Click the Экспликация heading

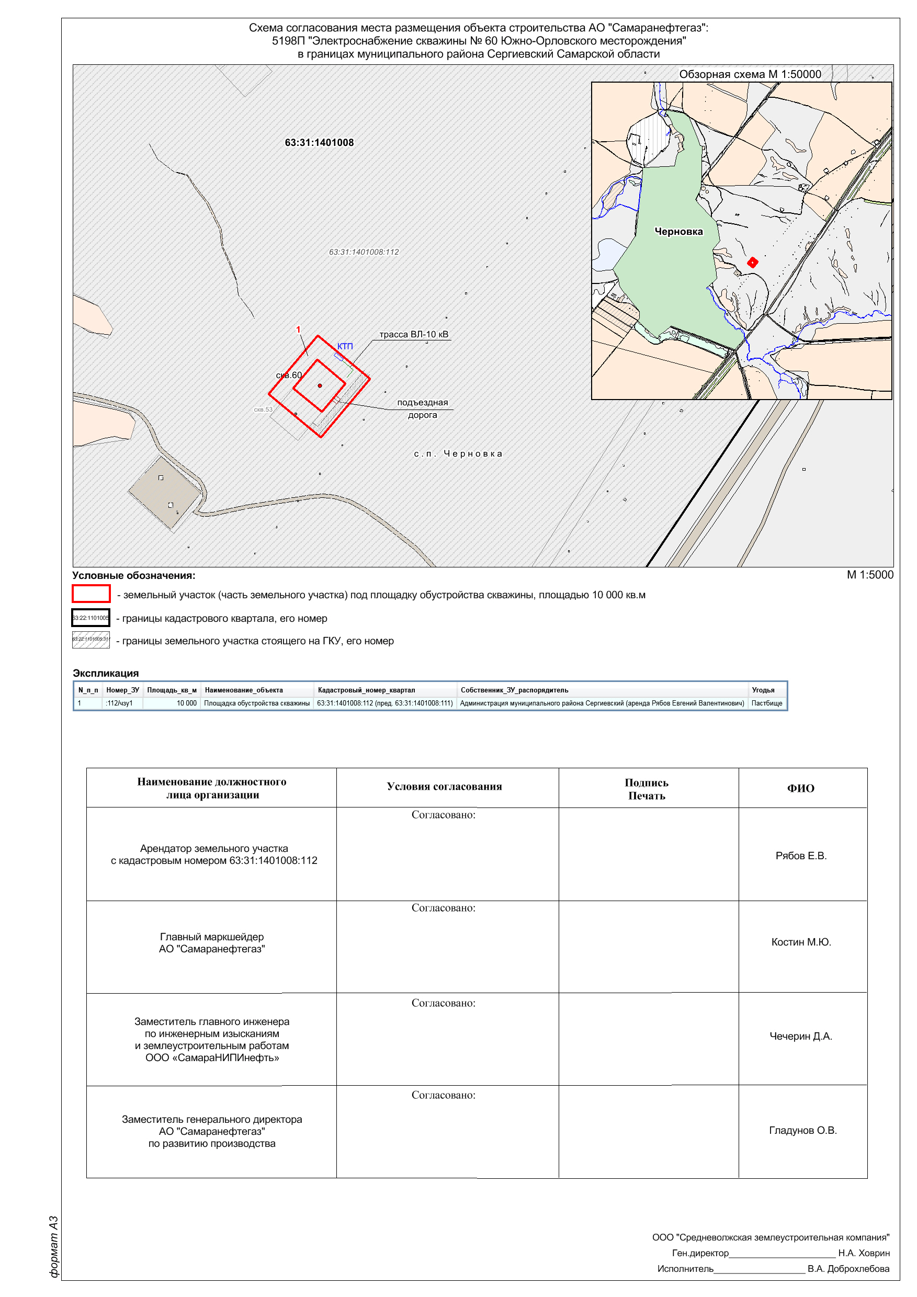pos(106,673)
